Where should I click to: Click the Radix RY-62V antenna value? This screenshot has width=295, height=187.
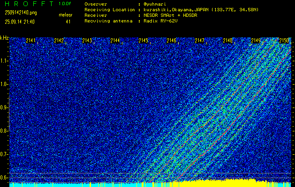click(160, 21)
